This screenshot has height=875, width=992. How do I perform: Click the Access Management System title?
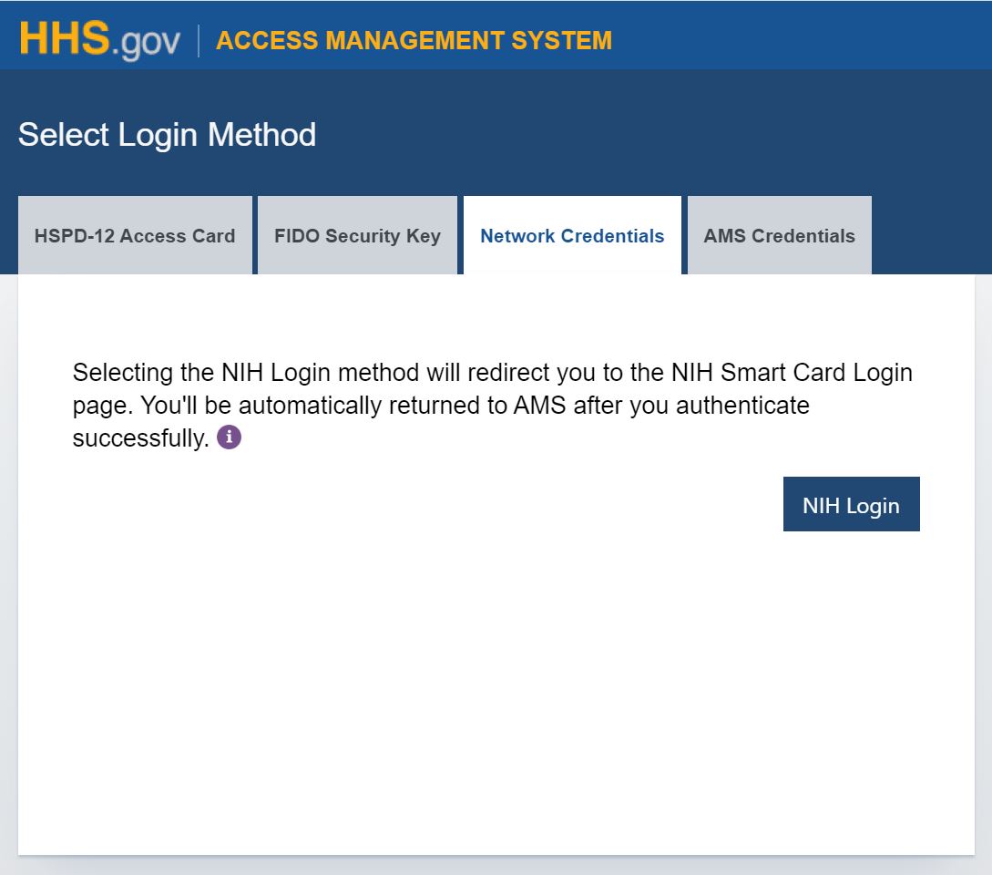414,41
